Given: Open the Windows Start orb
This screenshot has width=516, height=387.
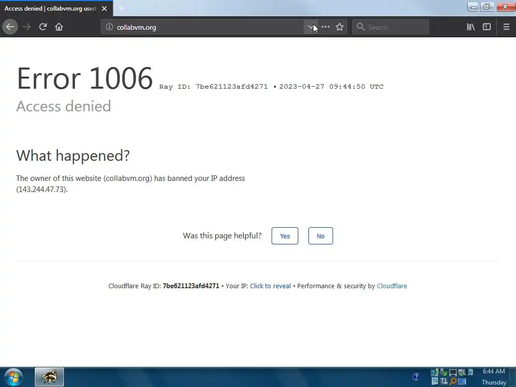Looking at the screenshot, I should pos(13,377).
